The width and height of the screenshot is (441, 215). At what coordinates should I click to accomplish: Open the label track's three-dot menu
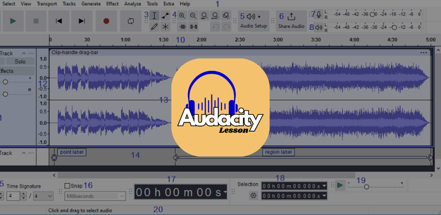(31, 153)
